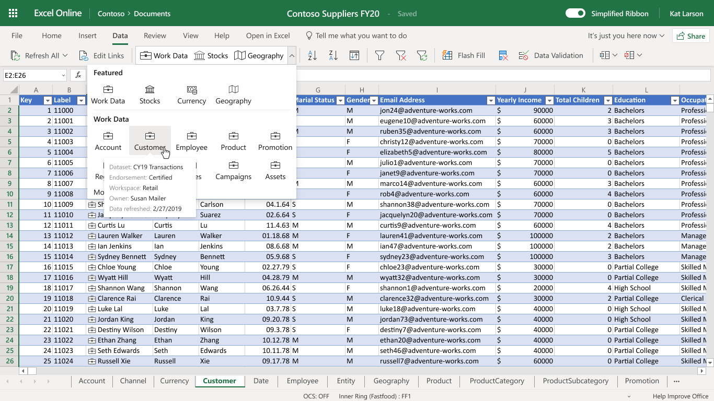Open the Home ribbon tab
714x401 pixels.
(x=52, y=36)
